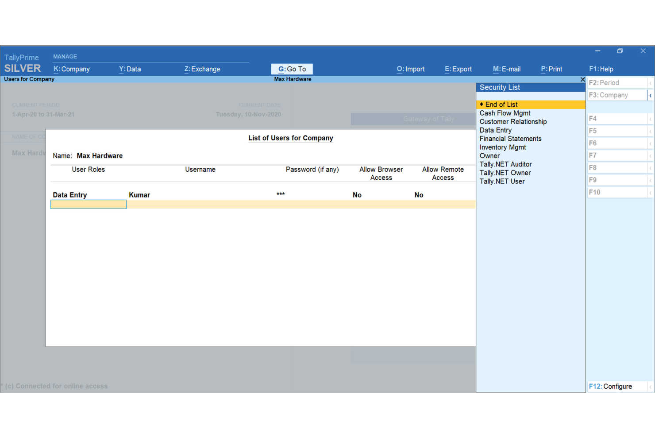Select End of List in Security List

(x=501, y=104)
